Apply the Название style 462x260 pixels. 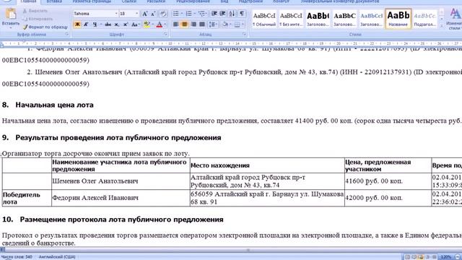(398, 19)
